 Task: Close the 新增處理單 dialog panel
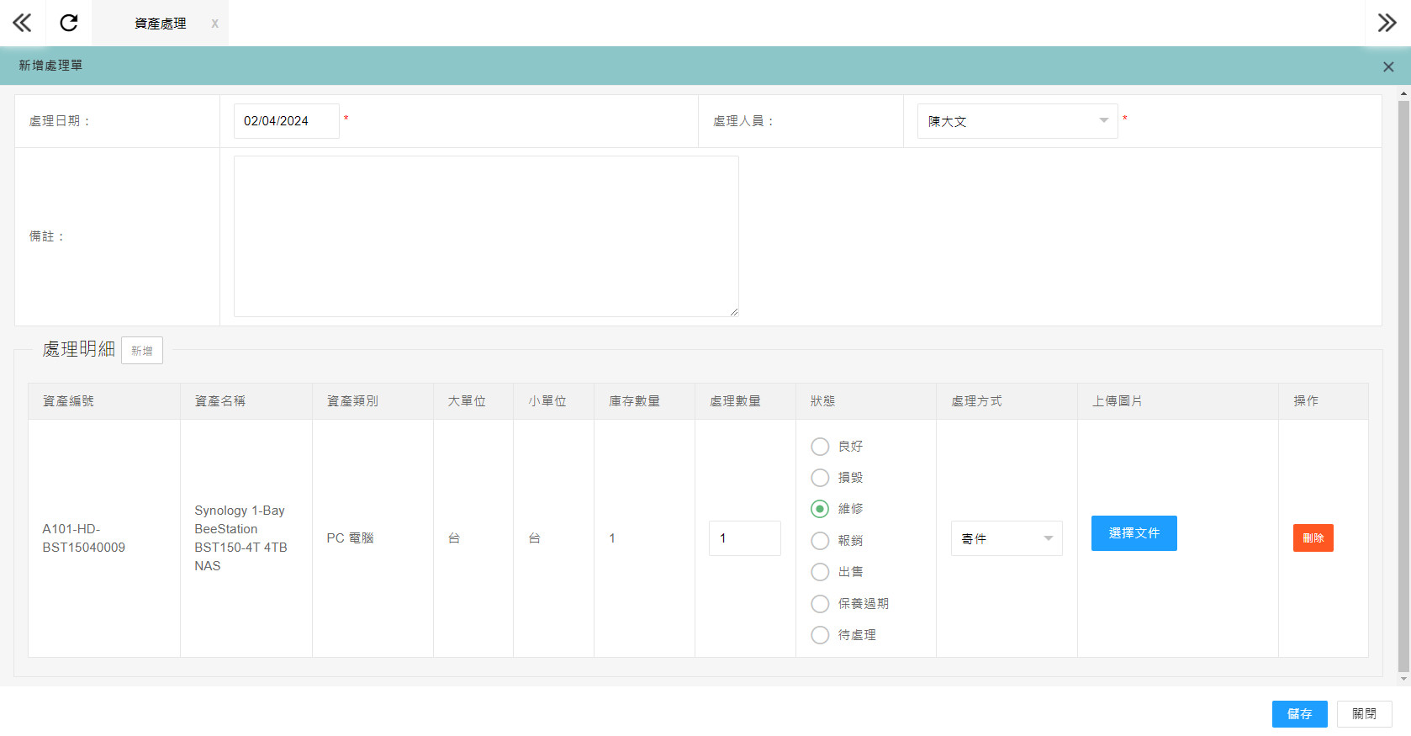point(1387,66)
